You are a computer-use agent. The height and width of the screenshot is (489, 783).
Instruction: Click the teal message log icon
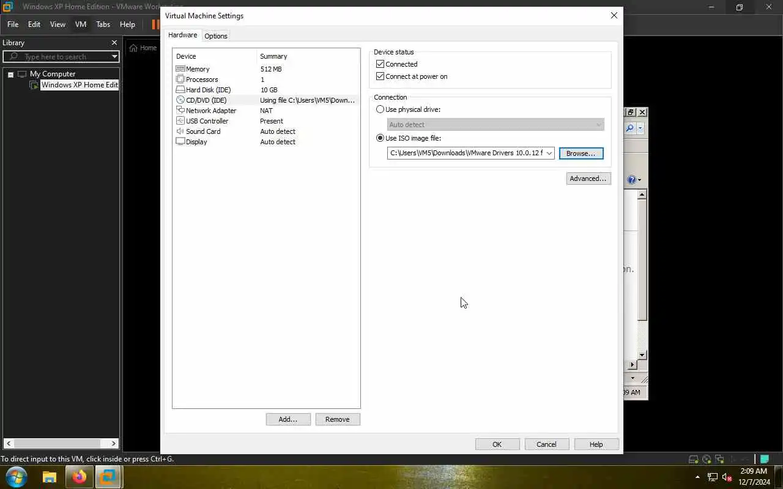pyautogui.click(x=764, y=459)
